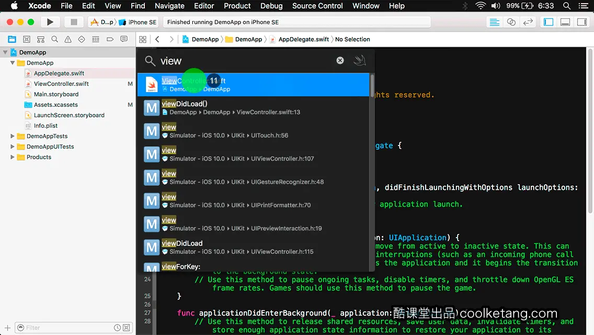This screenshot has width=594, height=335.
Task: Open the Debug navigator
Action: click(x=96, y=39)
